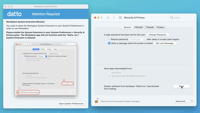Viewport: 200px width, 113px height.
Task: Click the help question mark button
Action: coord(192,101)
